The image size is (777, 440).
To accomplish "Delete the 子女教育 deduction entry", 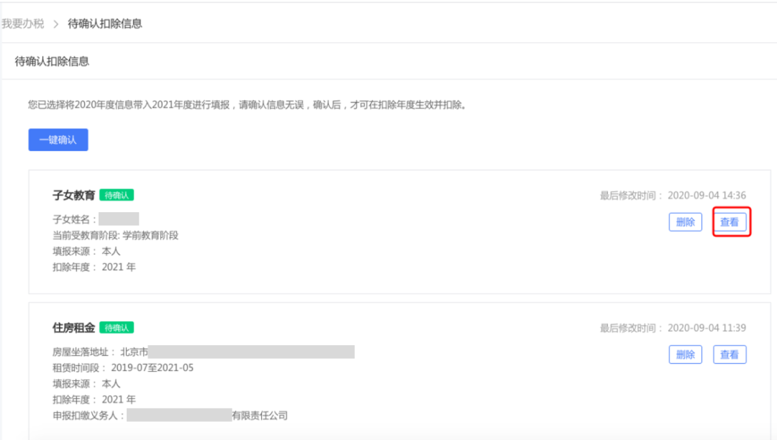I will point(686,221).
